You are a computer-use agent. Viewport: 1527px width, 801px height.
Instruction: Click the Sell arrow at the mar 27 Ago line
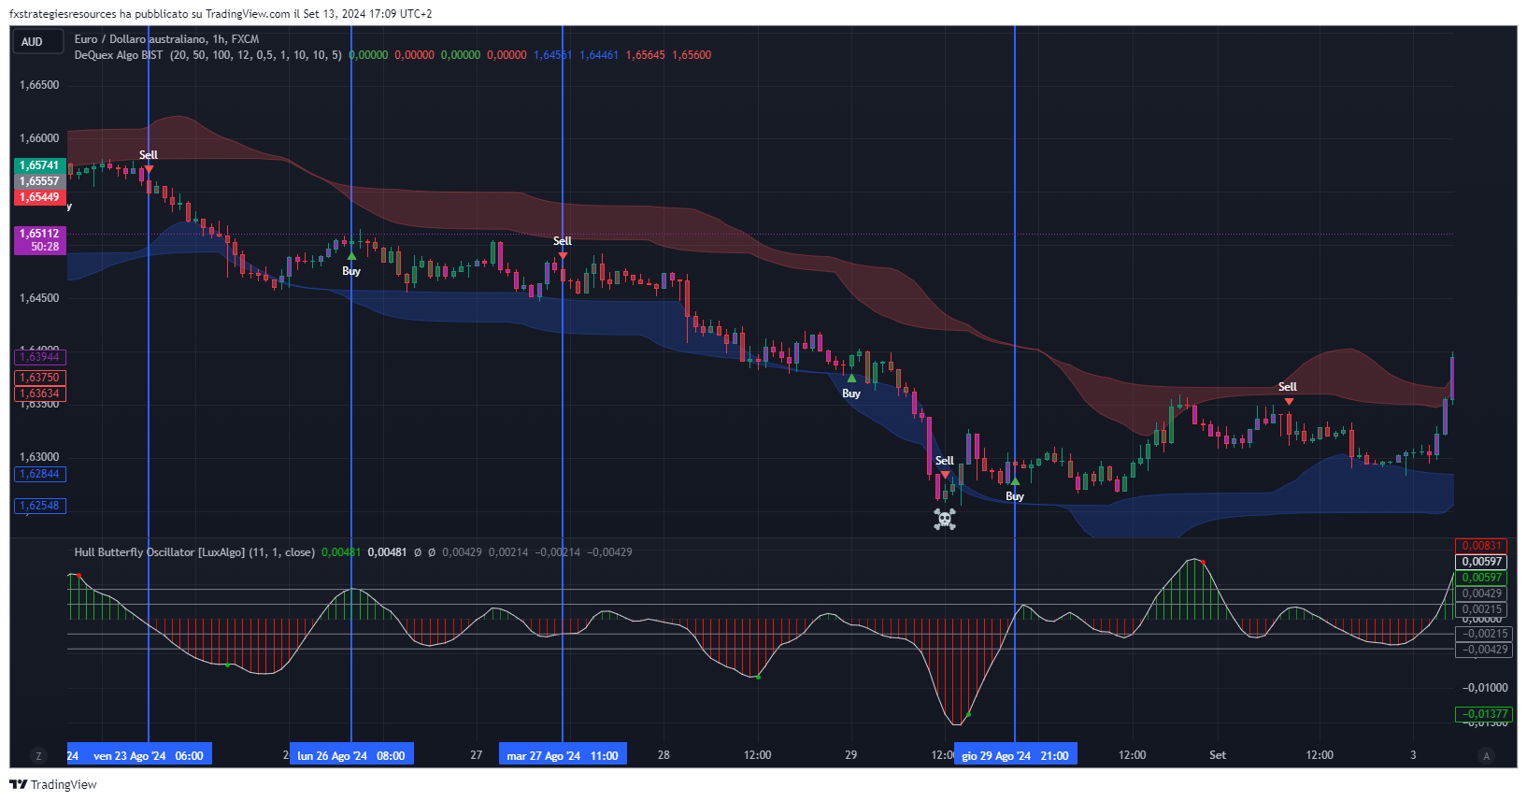click(563, 255)
